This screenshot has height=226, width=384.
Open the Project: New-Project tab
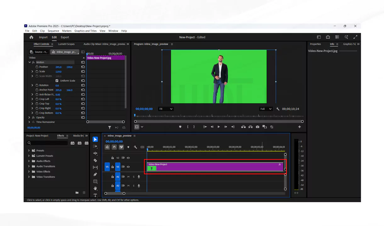tap(37, 136)
